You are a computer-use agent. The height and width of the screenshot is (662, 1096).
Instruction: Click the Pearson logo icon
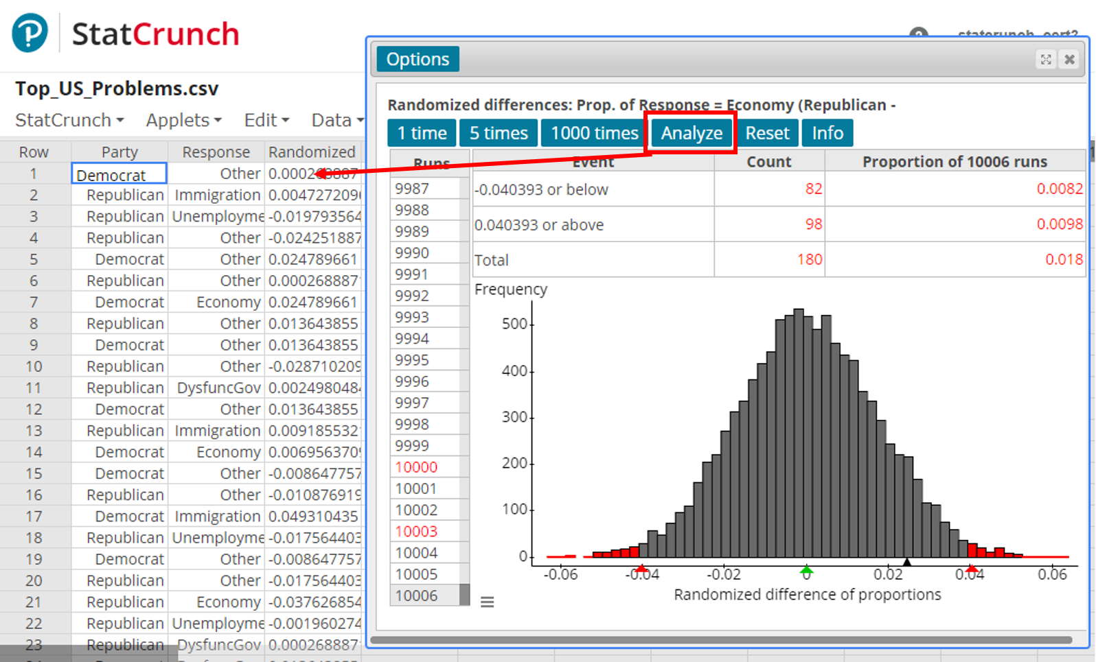(30, 33)
